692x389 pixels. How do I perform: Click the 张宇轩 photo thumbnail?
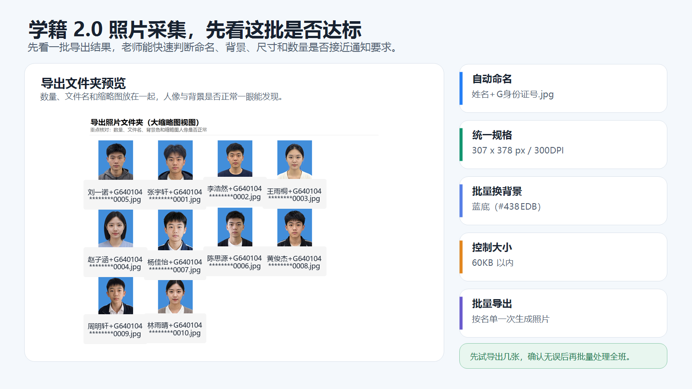(x=175, y=160)
